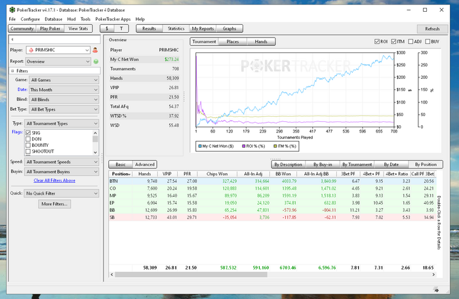
Task: Open the Database menu
Action: (53, 19)
